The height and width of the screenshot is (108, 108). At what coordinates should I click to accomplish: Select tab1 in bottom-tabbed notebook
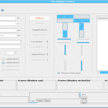tap(33, 101)
